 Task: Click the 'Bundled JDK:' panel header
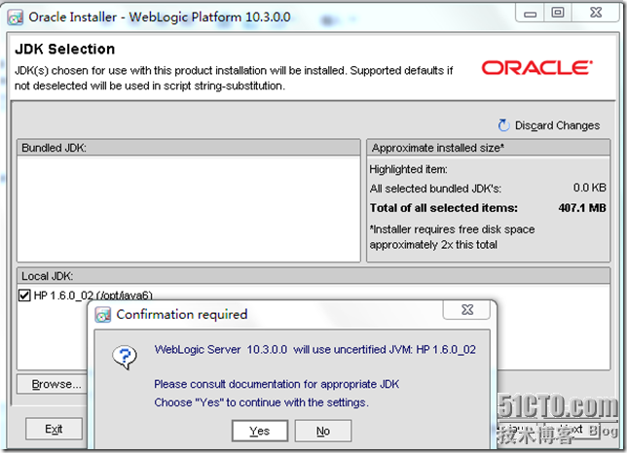[x=189, y=148]
